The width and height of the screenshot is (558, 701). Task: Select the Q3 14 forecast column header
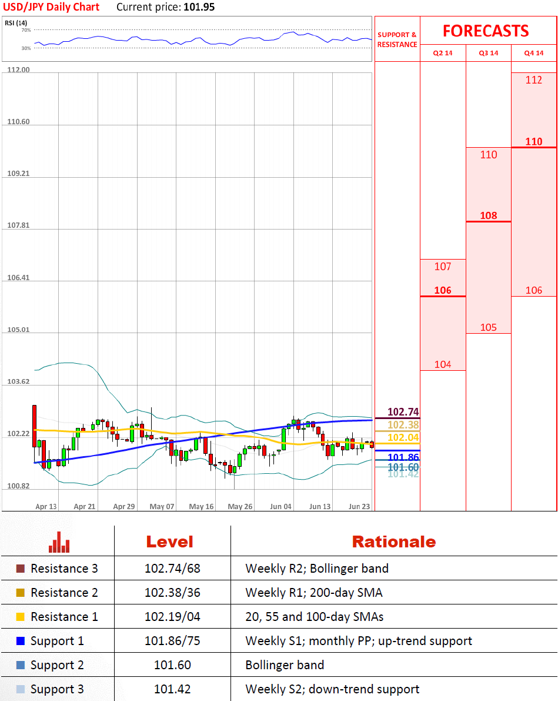tap(488, 53)
